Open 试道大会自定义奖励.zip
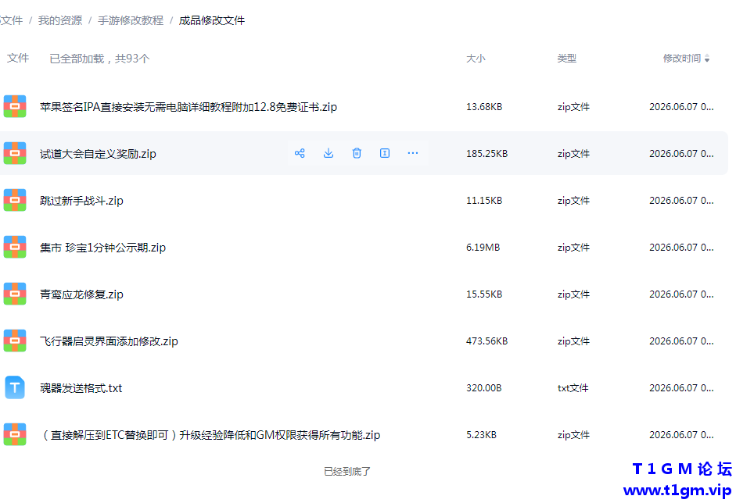The height and width of the screenshot is (503, 736). (98, 154)
